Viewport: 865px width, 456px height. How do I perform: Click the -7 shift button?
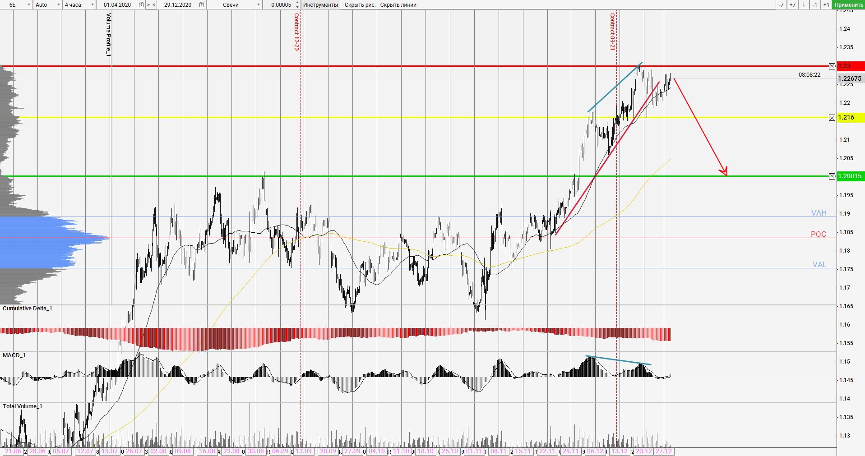coord(781,5)
